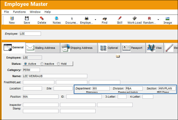
Task: Click the Planning and Analysis description text
Action: pos(128,92)
